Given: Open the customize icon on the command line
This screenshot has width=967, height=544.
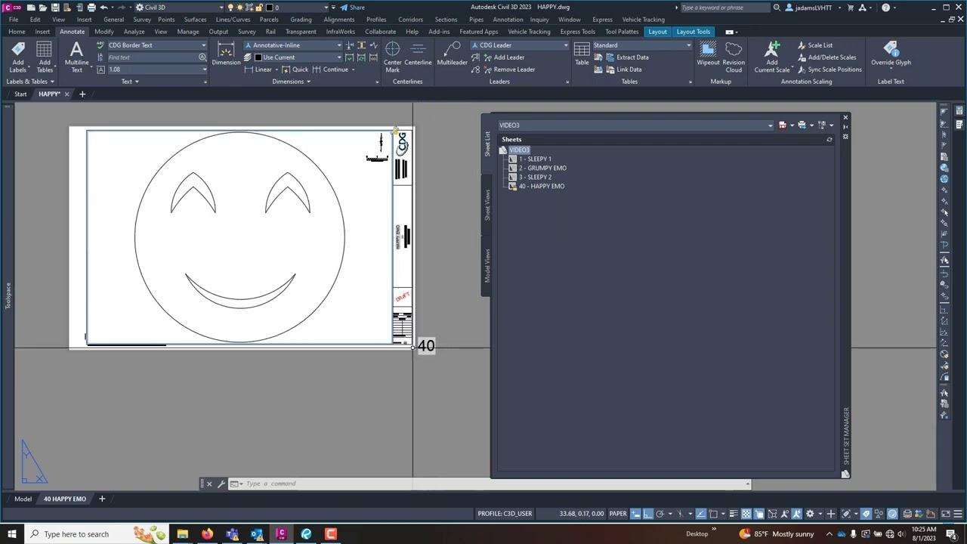Looking at the screenshot, I should click(221, 484).
